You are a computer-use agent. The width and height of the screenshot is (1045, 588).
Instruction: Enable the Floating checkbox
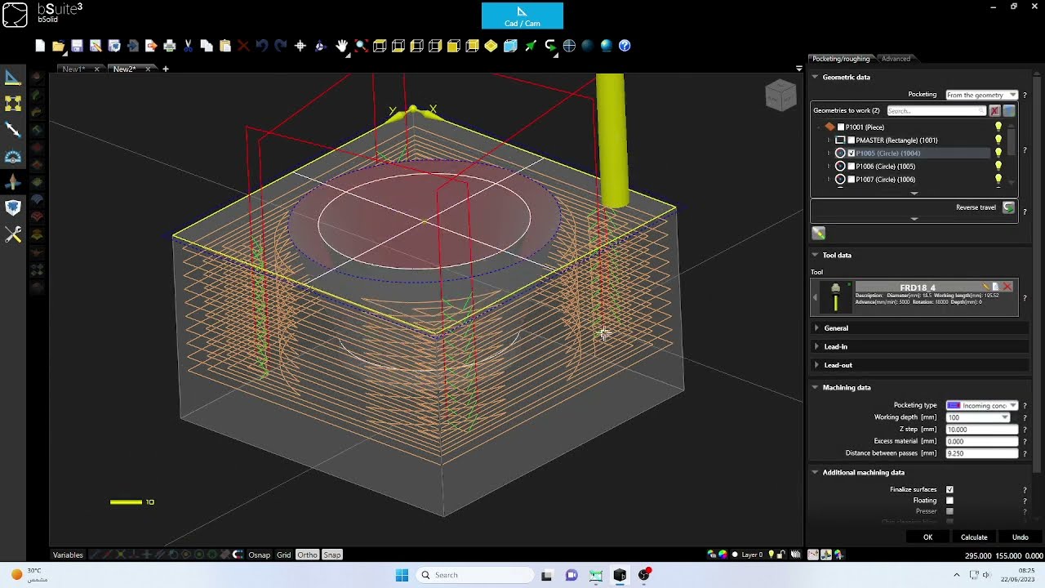pyautogui.click(x=949, y=500)
